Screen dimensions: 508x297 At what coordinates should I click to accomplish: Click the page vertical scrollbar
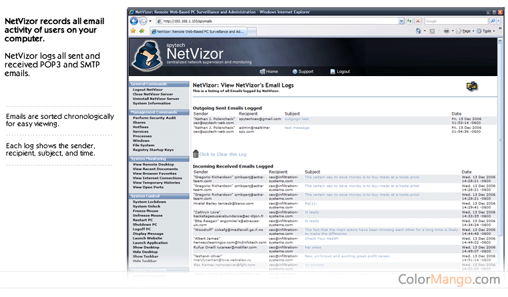(500, 139)
